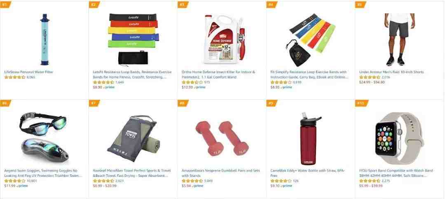
Task: Click the star rating for CamelBak bottle
Action: pyautogui.click(x=281, y=181)
